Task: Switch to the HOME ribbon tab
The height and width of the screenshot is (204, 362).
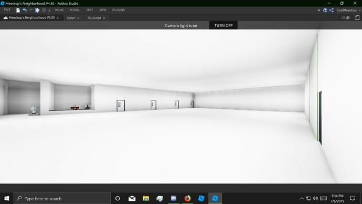Action: coord(59,10)
